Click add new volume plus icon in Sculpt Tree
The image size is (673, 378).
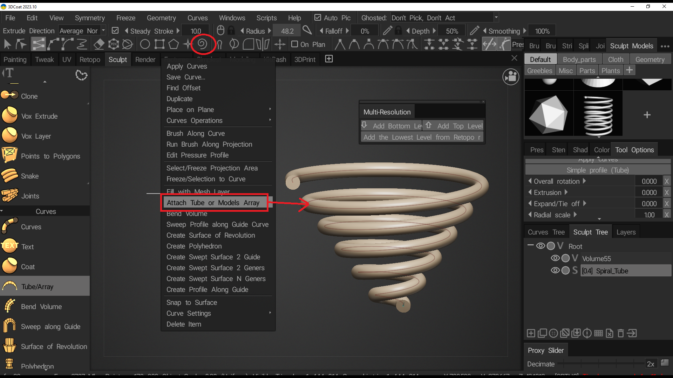click(x=531, y=333)
